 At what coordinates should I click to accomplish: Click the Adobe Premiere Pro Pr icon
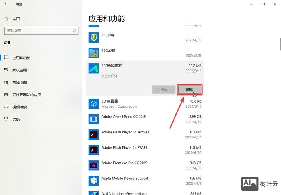pos(94,165)
